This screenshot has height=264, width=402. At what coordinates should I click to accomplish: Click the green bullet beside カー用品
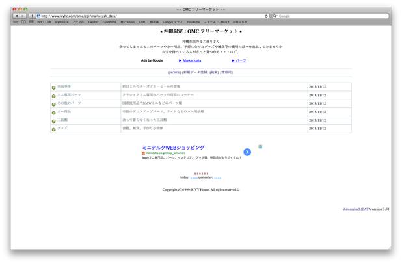click(53, 112)
